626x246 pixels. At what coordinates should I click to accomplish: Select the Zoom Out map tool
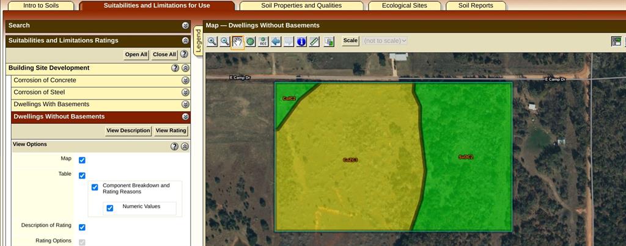click(225, 41)
